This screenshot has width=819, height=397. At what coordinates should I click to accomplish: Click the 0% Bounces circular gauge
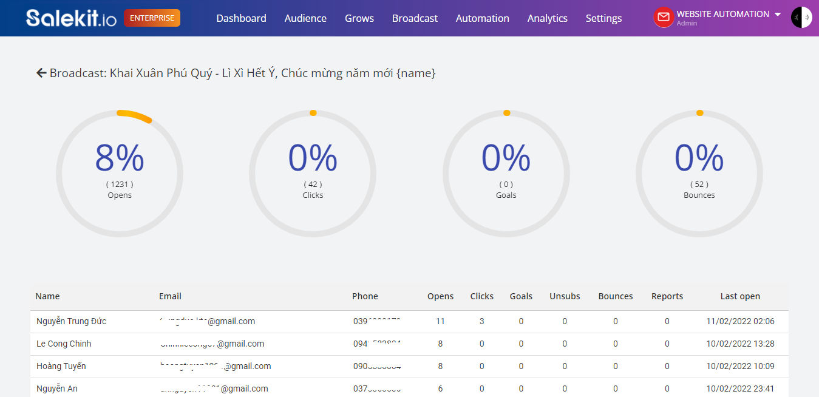tap(699, 174)
